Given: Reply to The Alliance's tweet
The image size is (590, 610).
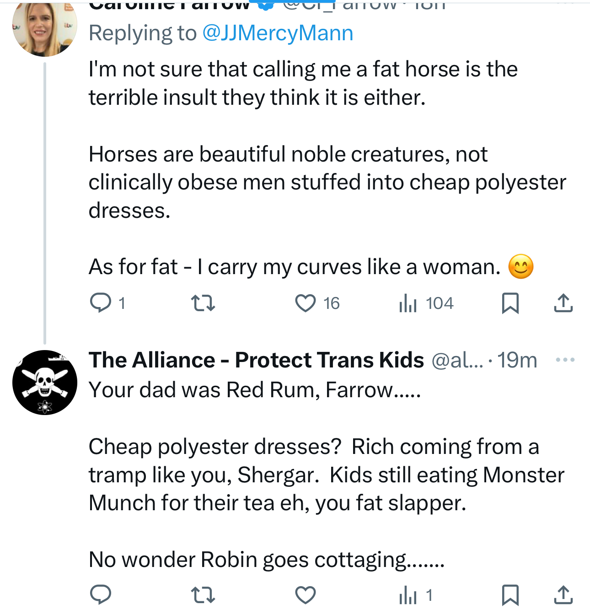Looking at the screenshot, I should tap(101, 594).
